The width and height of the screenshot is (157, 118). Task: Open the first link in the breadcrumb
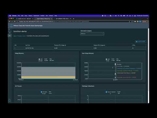coord(15,36)
